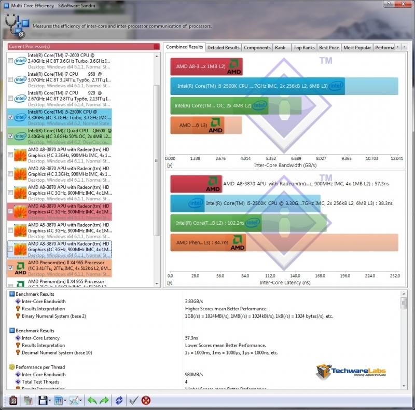Click processor list scrollbar up arrow
This screenshot has height=410, width=415.
point(157,56)
